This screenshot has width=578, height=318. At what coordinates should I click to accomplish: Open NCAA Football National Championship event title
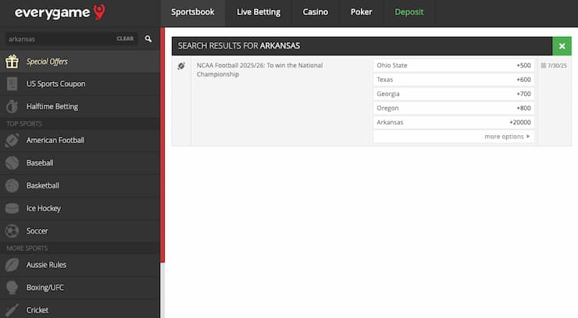pyautogui.click(x=259, y=70)
